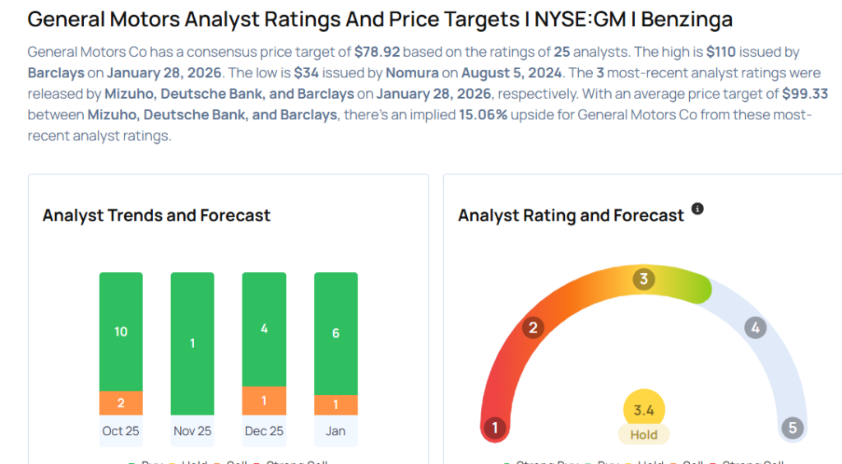This screenshot has height=464, width=842.
Task: Select the Oct 25 month label
Action: (121, 431)
